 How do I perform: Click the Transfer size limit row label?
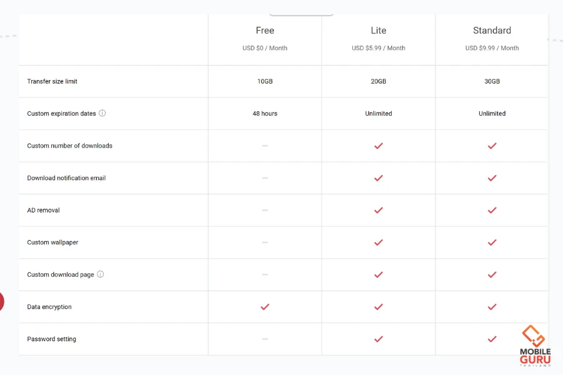(53, 82)
